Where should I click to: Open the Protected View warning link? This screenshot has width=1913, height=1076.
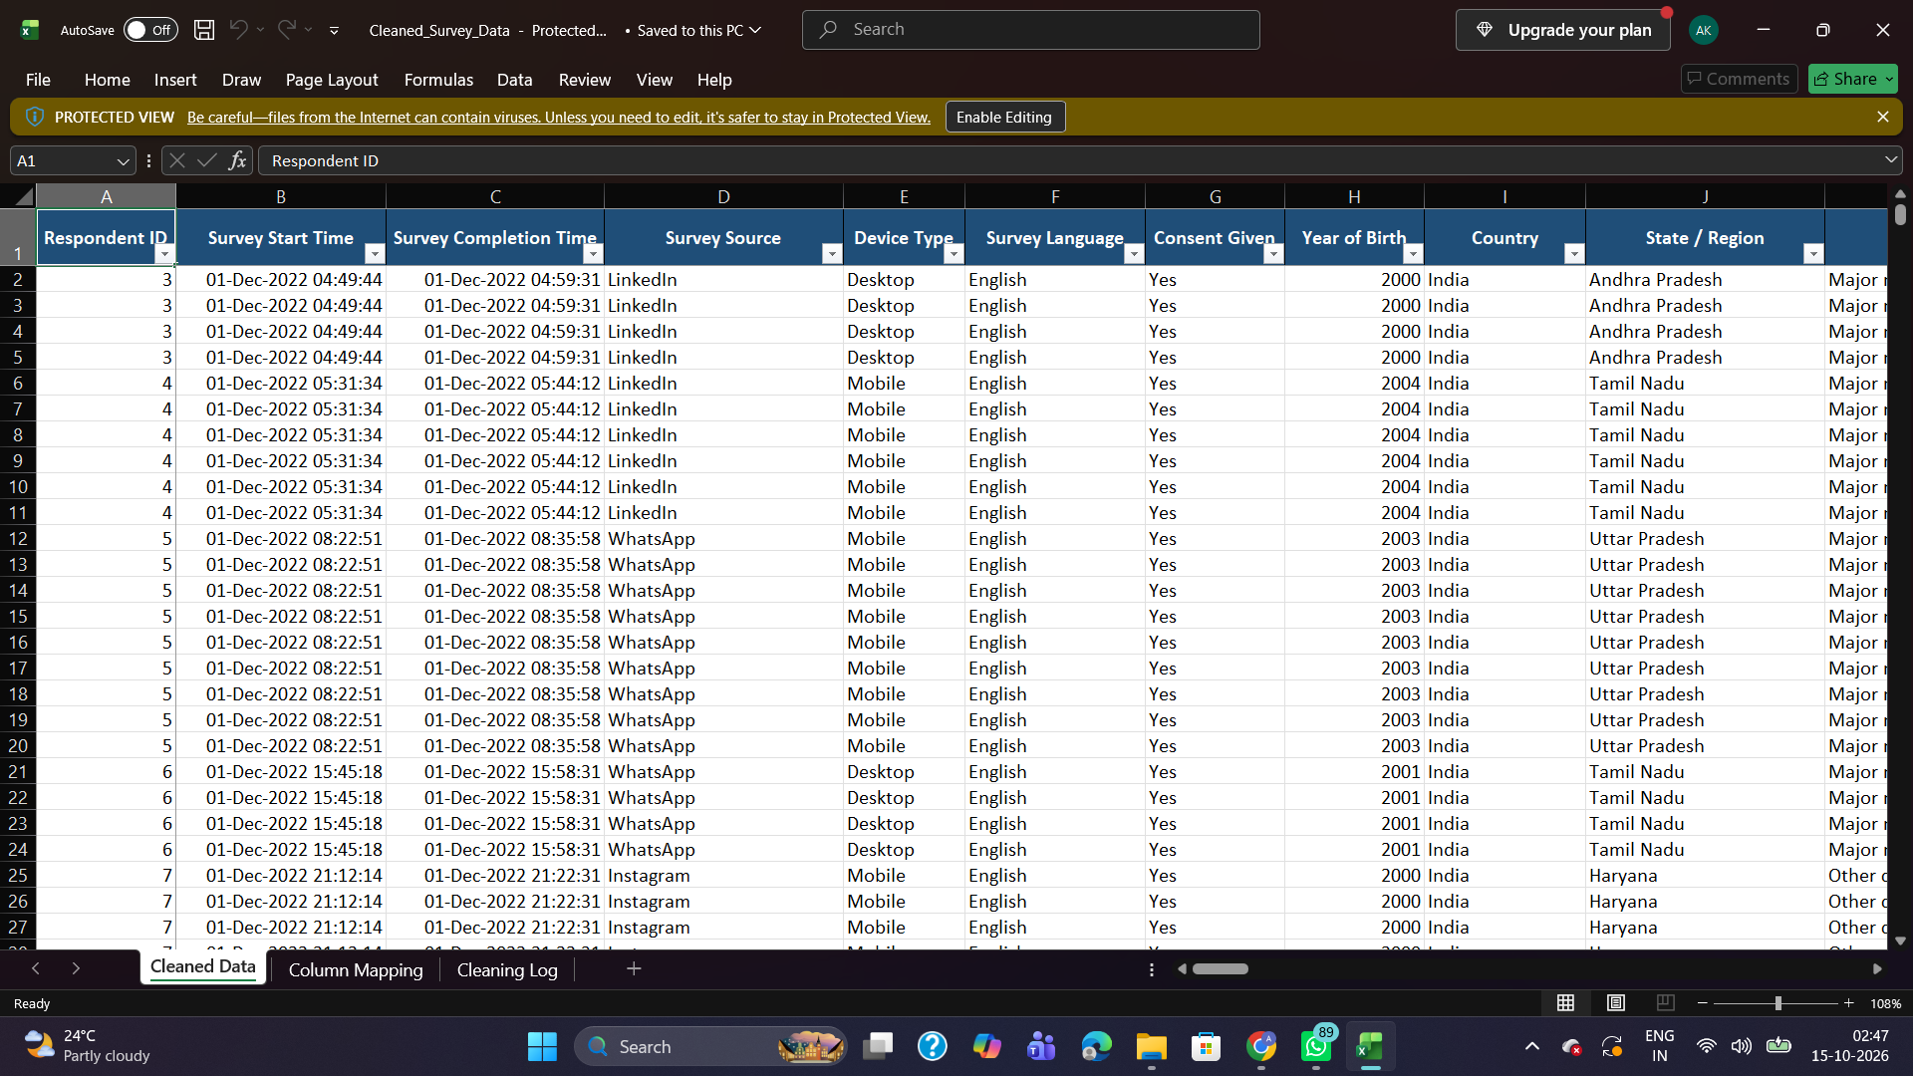[x=558, y=118]
